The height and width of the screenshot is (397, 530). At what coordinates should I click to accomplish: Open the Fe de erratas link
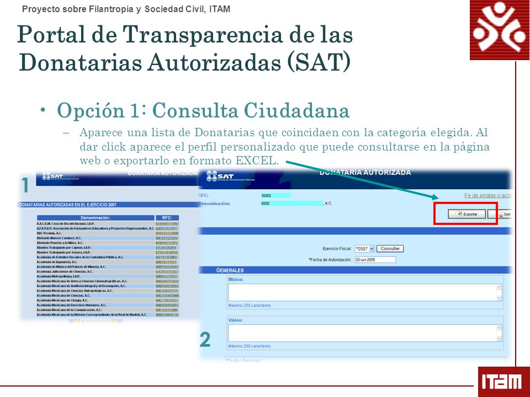click(487, 195)
